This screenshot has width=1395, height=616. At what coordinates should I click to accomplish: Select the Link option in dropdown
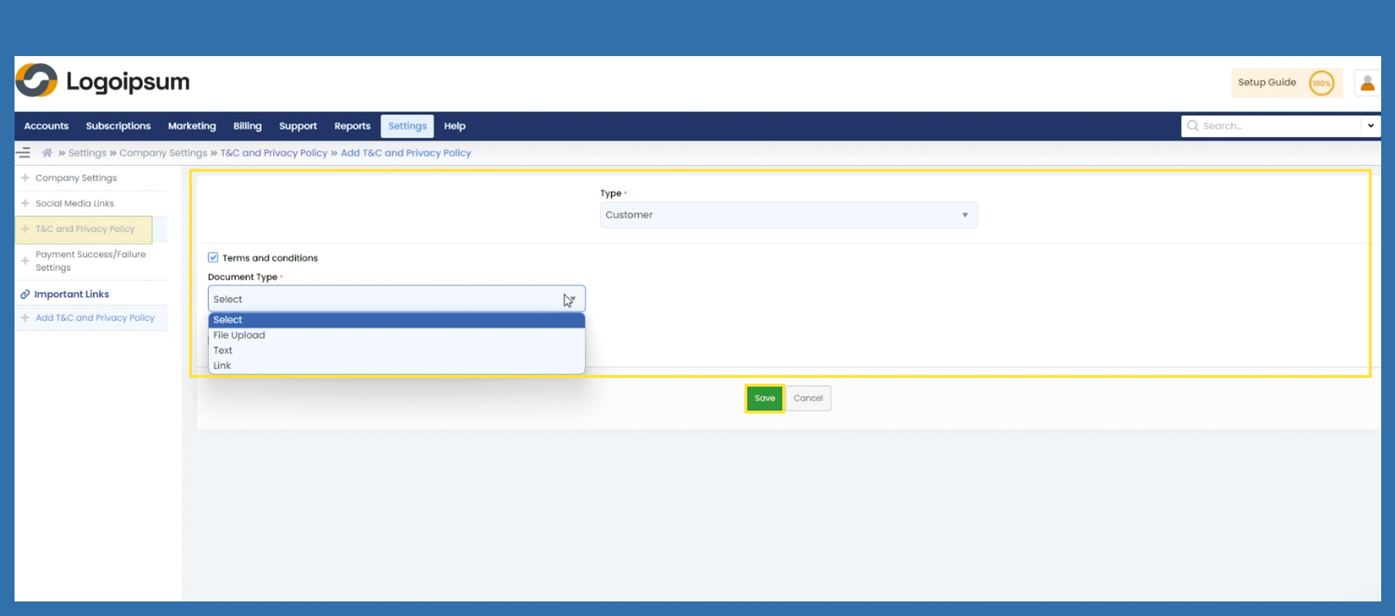pyautogui.click(x=222, y=366)
